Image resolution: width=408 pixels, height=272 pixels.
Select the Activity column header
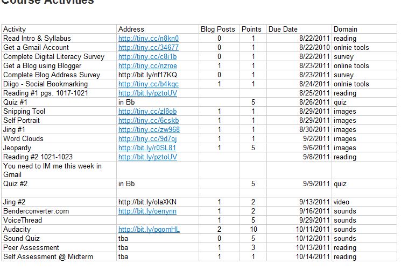pos(59,29)
